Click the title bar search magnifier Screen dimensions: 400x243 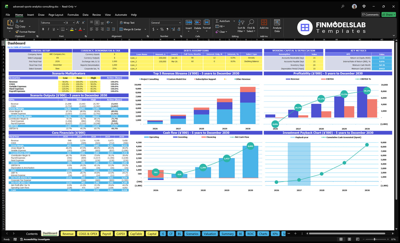343,6
